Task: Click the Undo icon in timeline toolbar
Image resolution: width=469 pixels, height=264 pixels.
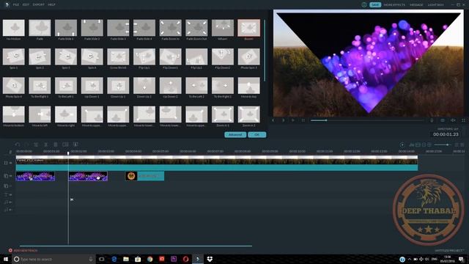Action: click(x=18, y=144)
